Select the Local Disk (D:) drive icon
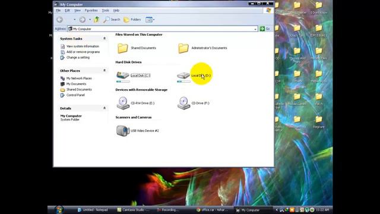 [183, 75]
